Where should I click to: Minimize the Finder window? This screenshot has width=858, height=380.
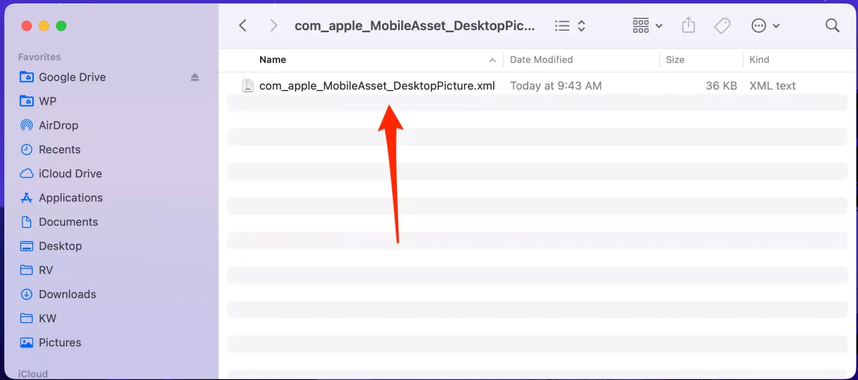pyautogui.click(x=44, y=26)
